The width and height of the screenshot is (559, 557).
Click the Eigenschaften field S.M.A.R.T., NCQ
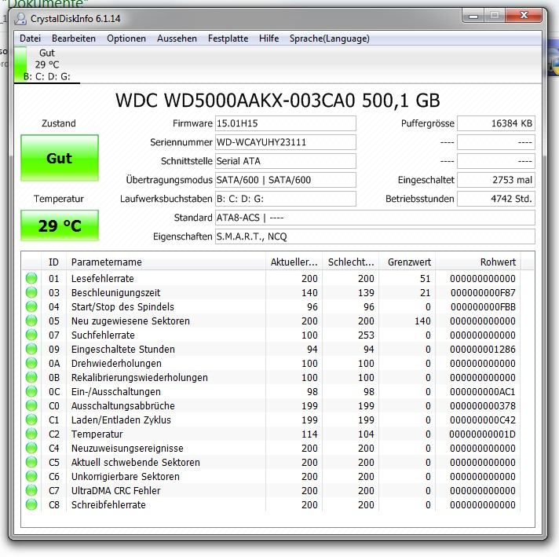pyautogui.click(x=375, y=236)
